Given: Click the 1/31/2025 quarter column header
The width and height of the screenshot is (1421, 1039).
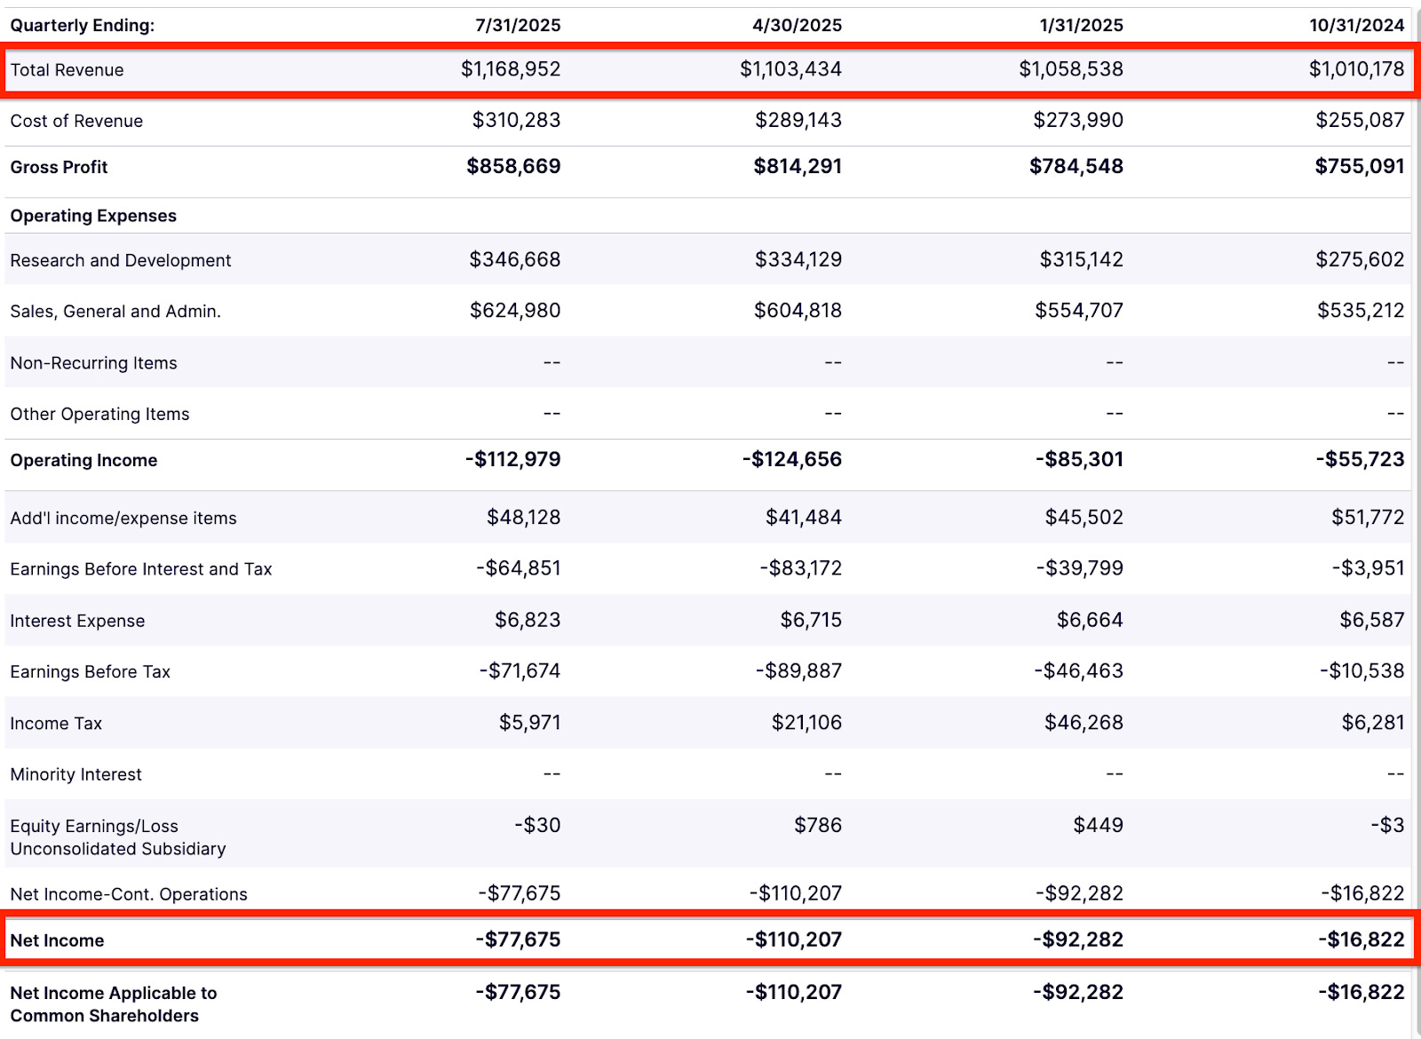Looking at the screenshot, I should tap(1082, 25).
